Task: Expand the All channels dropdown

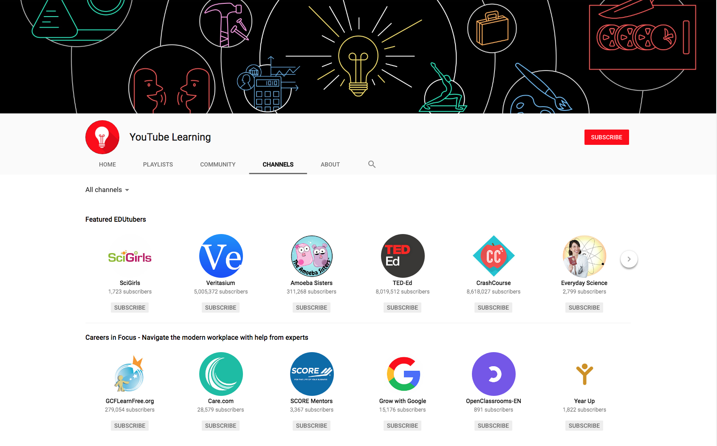Action: tap(107, 190)
